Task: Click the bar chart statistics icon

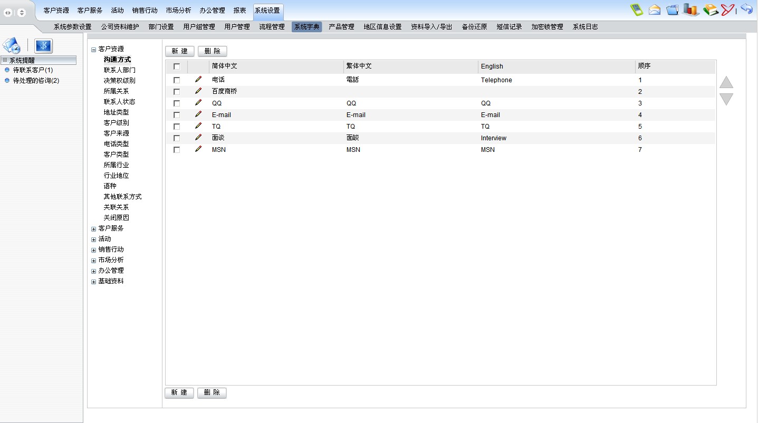Action: tap(691, 9)
